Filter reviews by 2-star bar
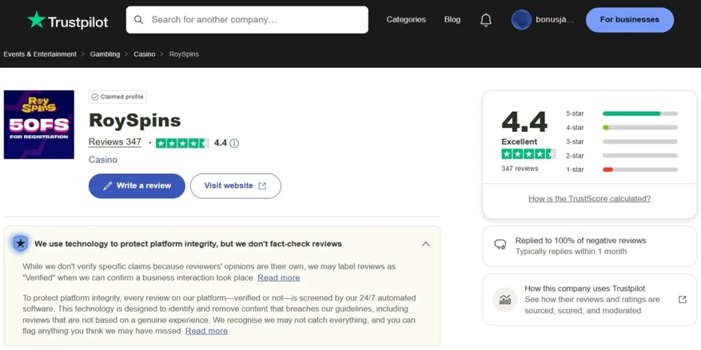This screenshot has width=701, height=350. point(640,155)
